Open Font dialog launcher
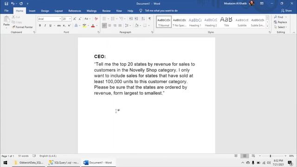The image size is (297, 167). (98, 32)
